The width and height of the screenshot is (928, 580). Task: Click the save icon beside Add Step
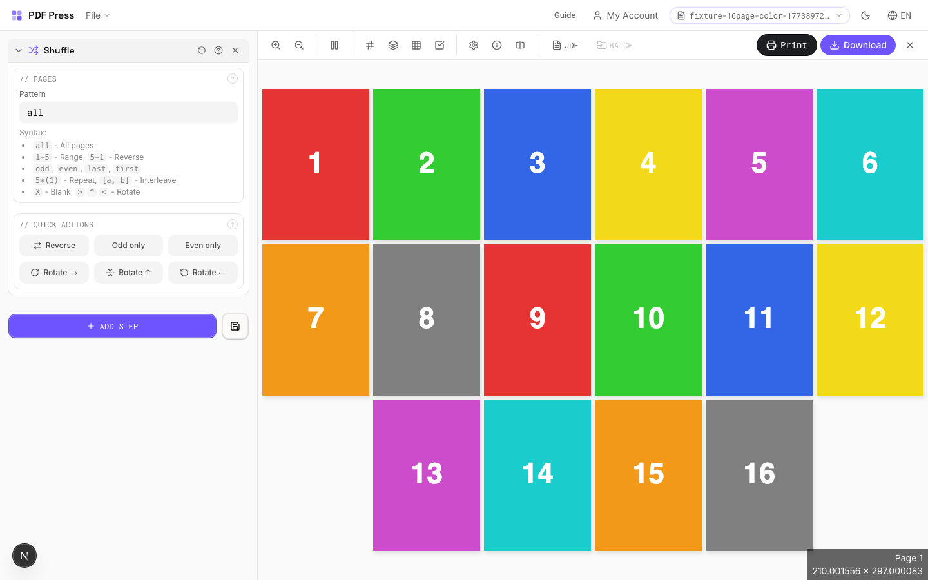tap(235, 326)
